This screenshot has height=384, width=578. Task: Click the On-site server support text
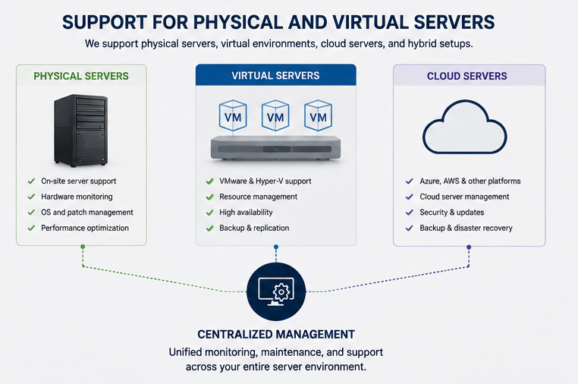click(79, 181)
